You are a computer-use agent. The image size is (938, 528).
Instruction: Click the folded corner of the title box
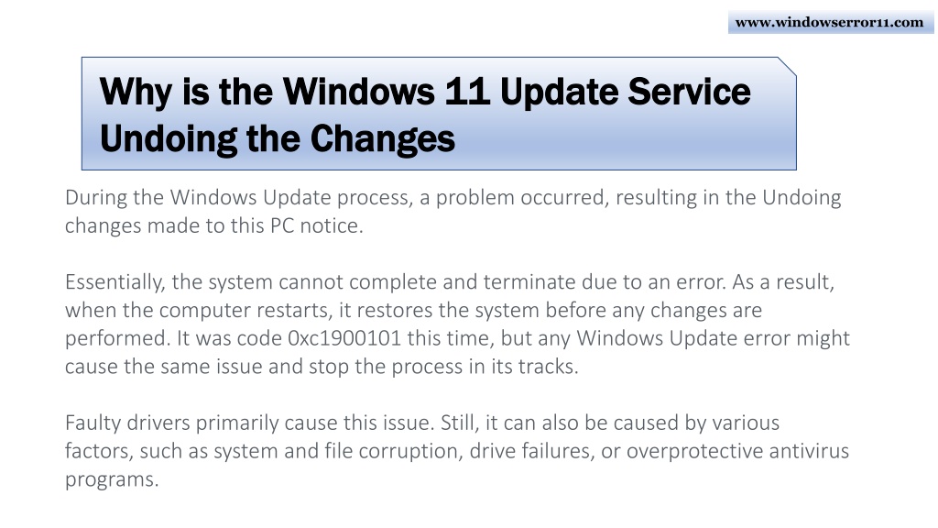tap(787, 66)
